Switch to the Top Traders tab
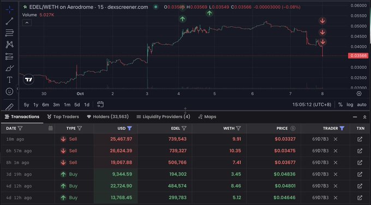371x205 pixels. pyautogui.click(x=63, y=117)
